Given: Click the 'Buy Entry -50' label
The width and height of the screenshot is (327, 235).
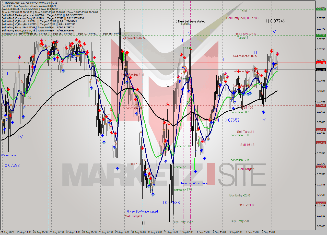Looking at the screenshot, I should 240,221.
